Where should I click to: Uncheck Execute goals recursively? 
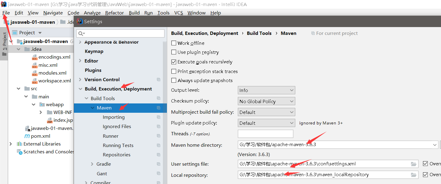174,62
